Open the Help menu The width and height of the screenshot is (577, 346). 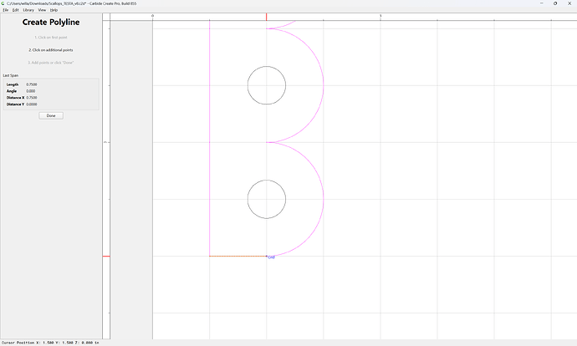[x=54, y=10]
